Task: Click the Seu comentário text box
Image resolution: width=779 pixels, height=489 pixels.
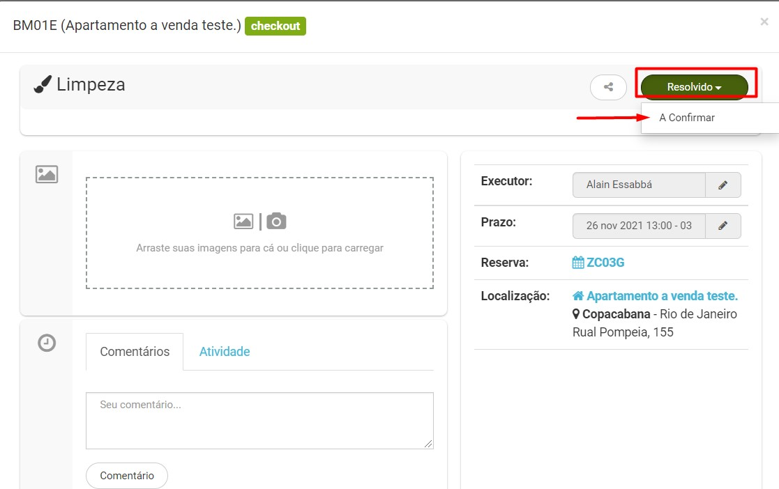Action: point(259,421)
